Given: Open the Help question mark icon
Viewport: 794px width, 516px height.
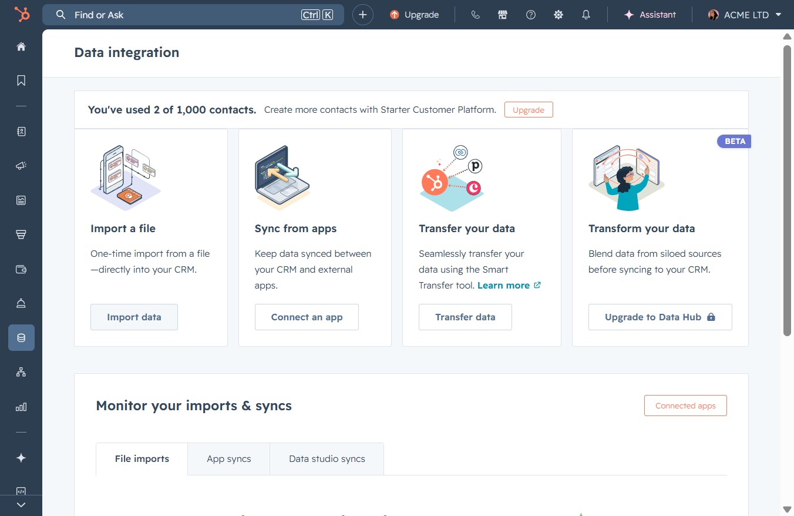Looking at the screenshot, I should (x=531, y=15).
